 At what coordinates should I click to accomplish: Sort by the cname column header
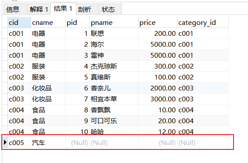[x=48, y=23]
